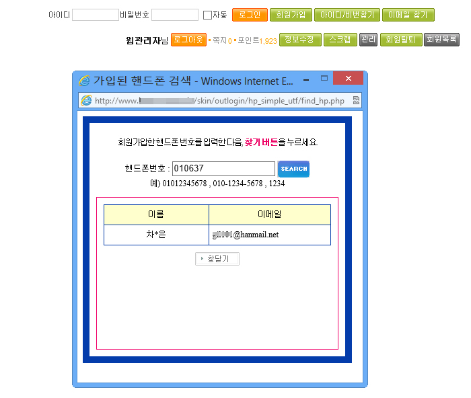The height and width of the screenshot is (398, 471).
Task: Click the pink 찾기 버튼 text
Action: 261,142
